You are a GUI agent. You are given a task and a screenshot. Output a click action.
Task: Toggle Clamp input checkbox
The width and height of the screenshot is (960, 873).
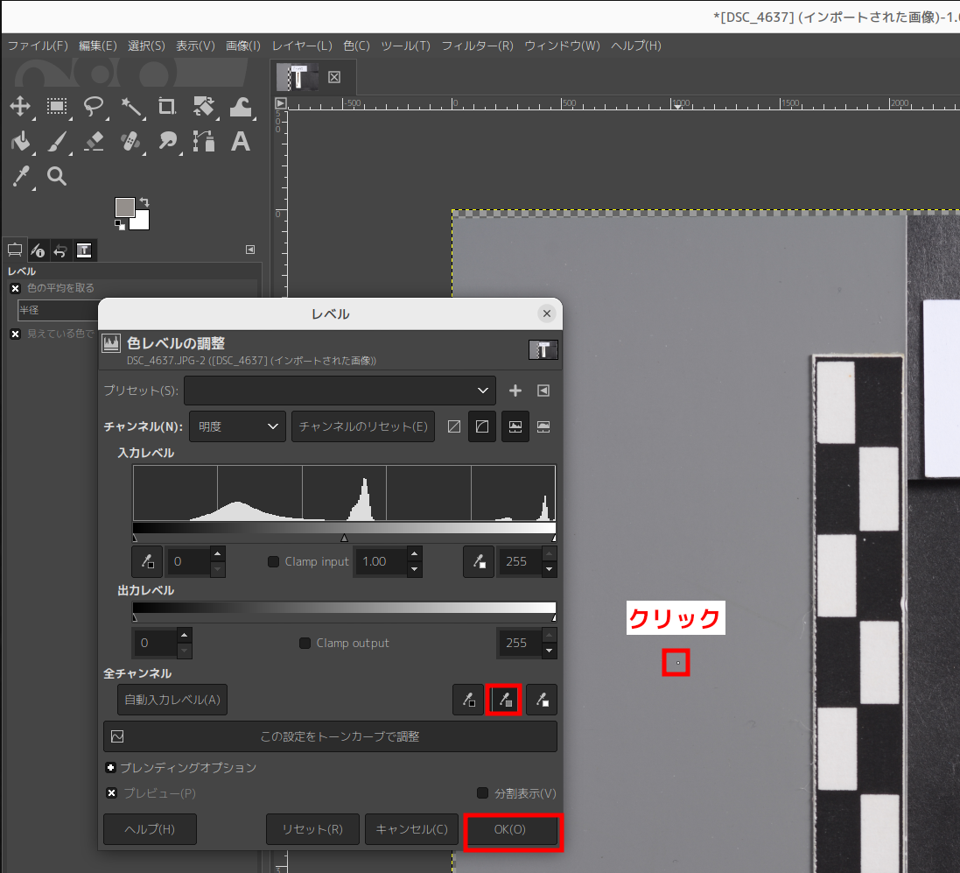(274, 562)
